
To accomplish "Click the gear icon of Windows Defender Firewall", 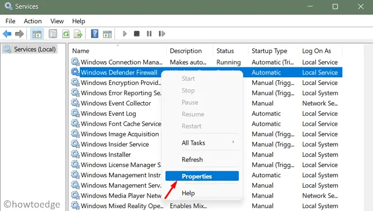I will coord(75,72).
